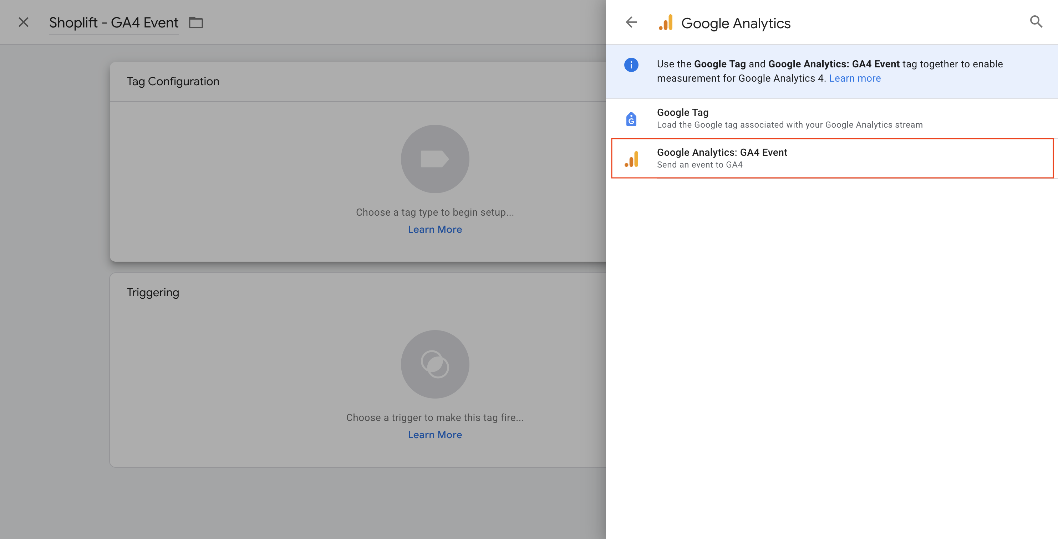The image size is (1058, 539).
Task: Click the folder icon beside tag name
Action: 196,22
